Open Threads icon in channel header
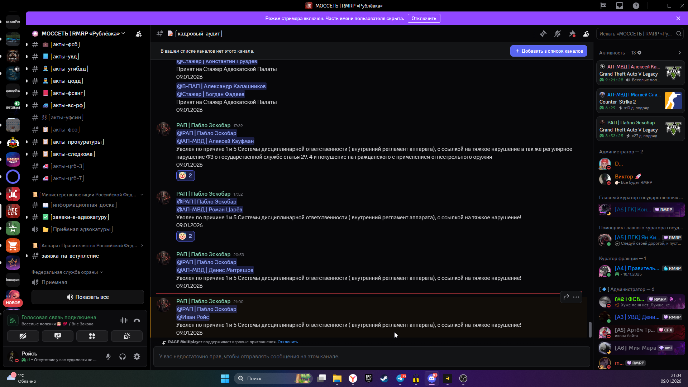 (x=543, y=34)
